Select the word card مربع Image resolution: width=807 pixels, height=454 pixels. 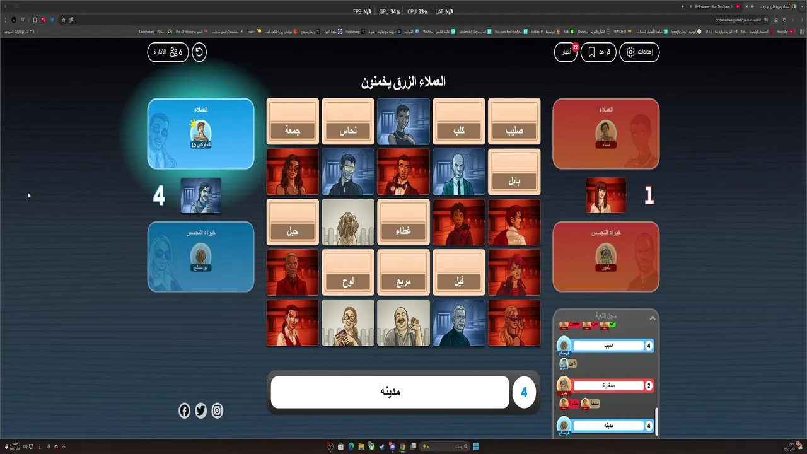click(403, 272)
